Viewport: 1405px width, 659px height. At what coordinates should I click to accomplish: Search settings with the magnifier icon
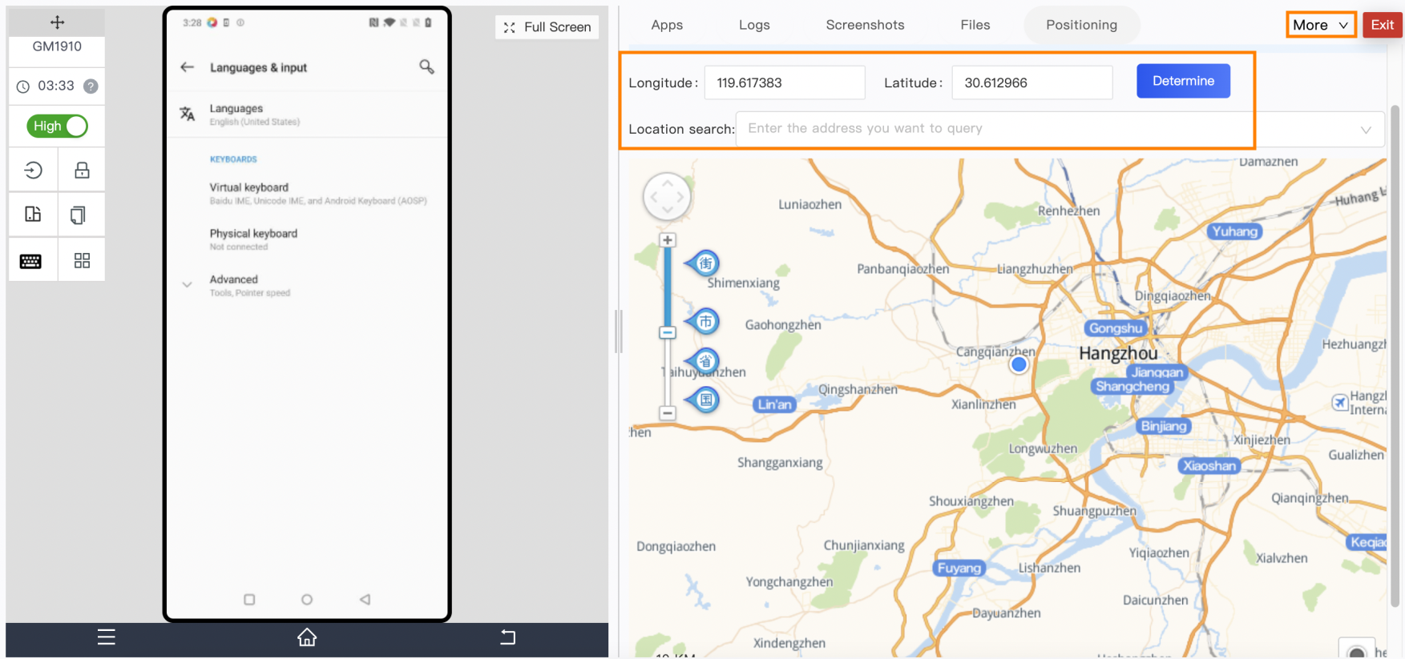point(427,66)
